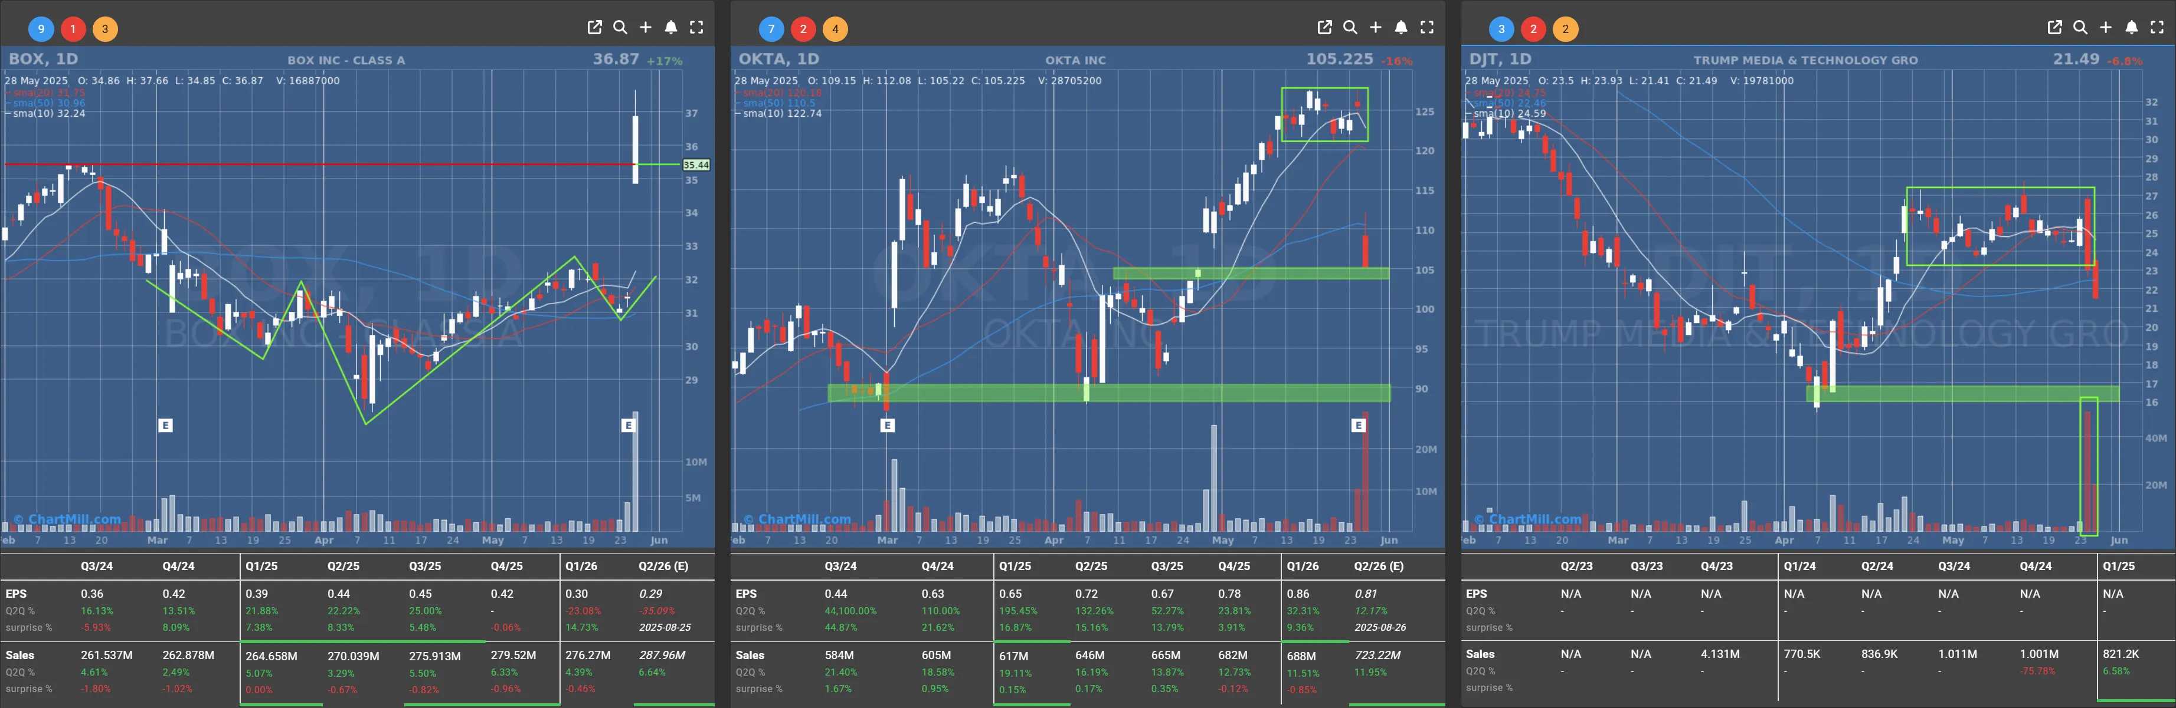2176x708 pixels.
Task: Click the BOX next earnings date 2025-08-25
Action: [665, 627]
